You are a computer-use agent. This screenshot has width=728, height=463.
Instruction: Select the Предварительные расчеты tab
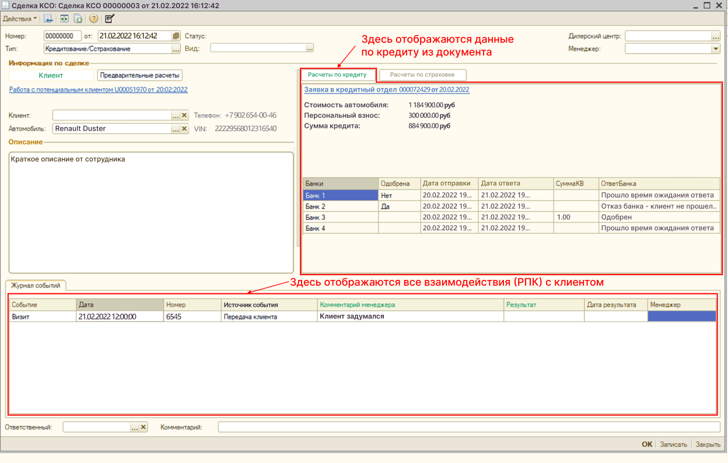point(139,75)
